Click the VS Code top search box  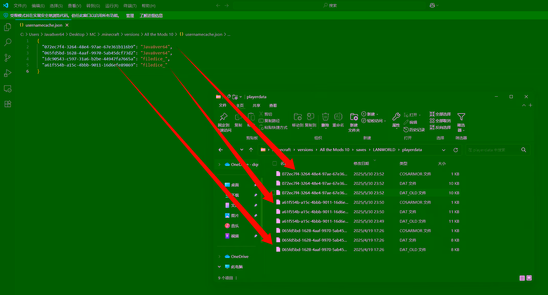click(x=329, y=5)
